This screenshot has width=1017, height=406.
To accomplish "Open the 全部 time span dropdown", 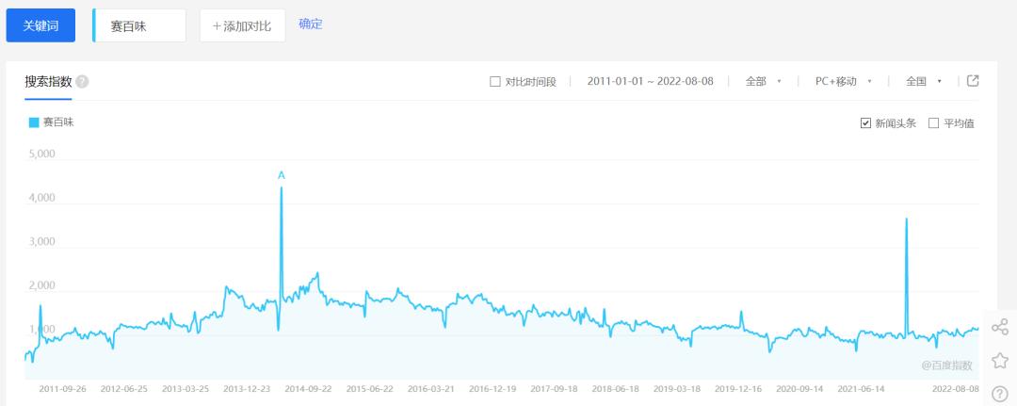I will click(764, 81).
